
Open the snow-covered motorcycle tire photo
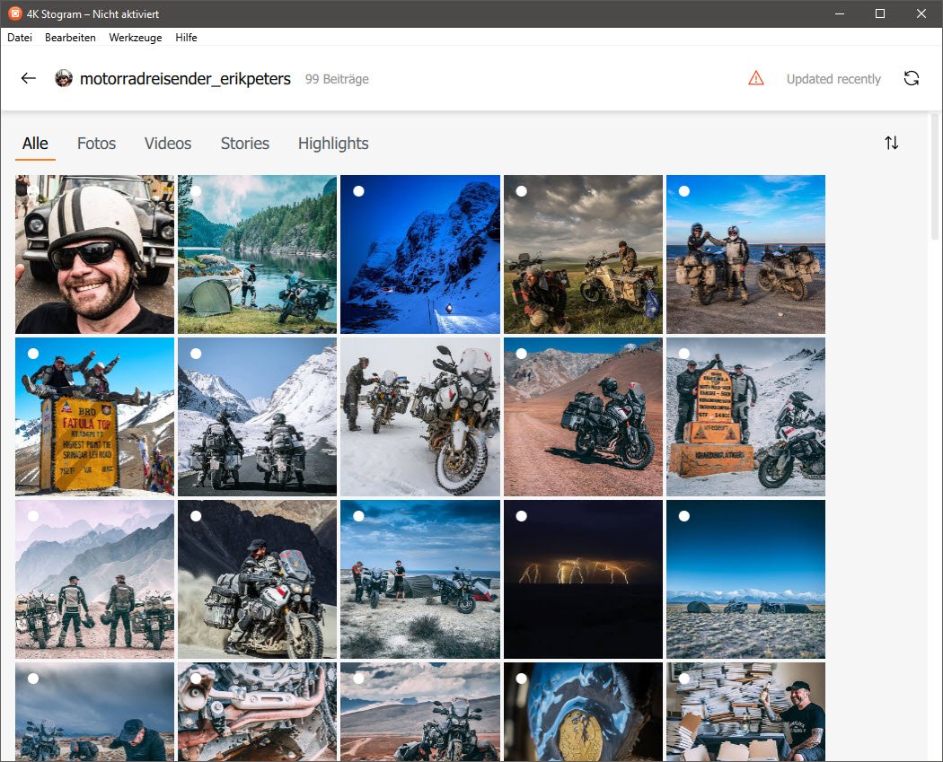click(x=419, y=416)
